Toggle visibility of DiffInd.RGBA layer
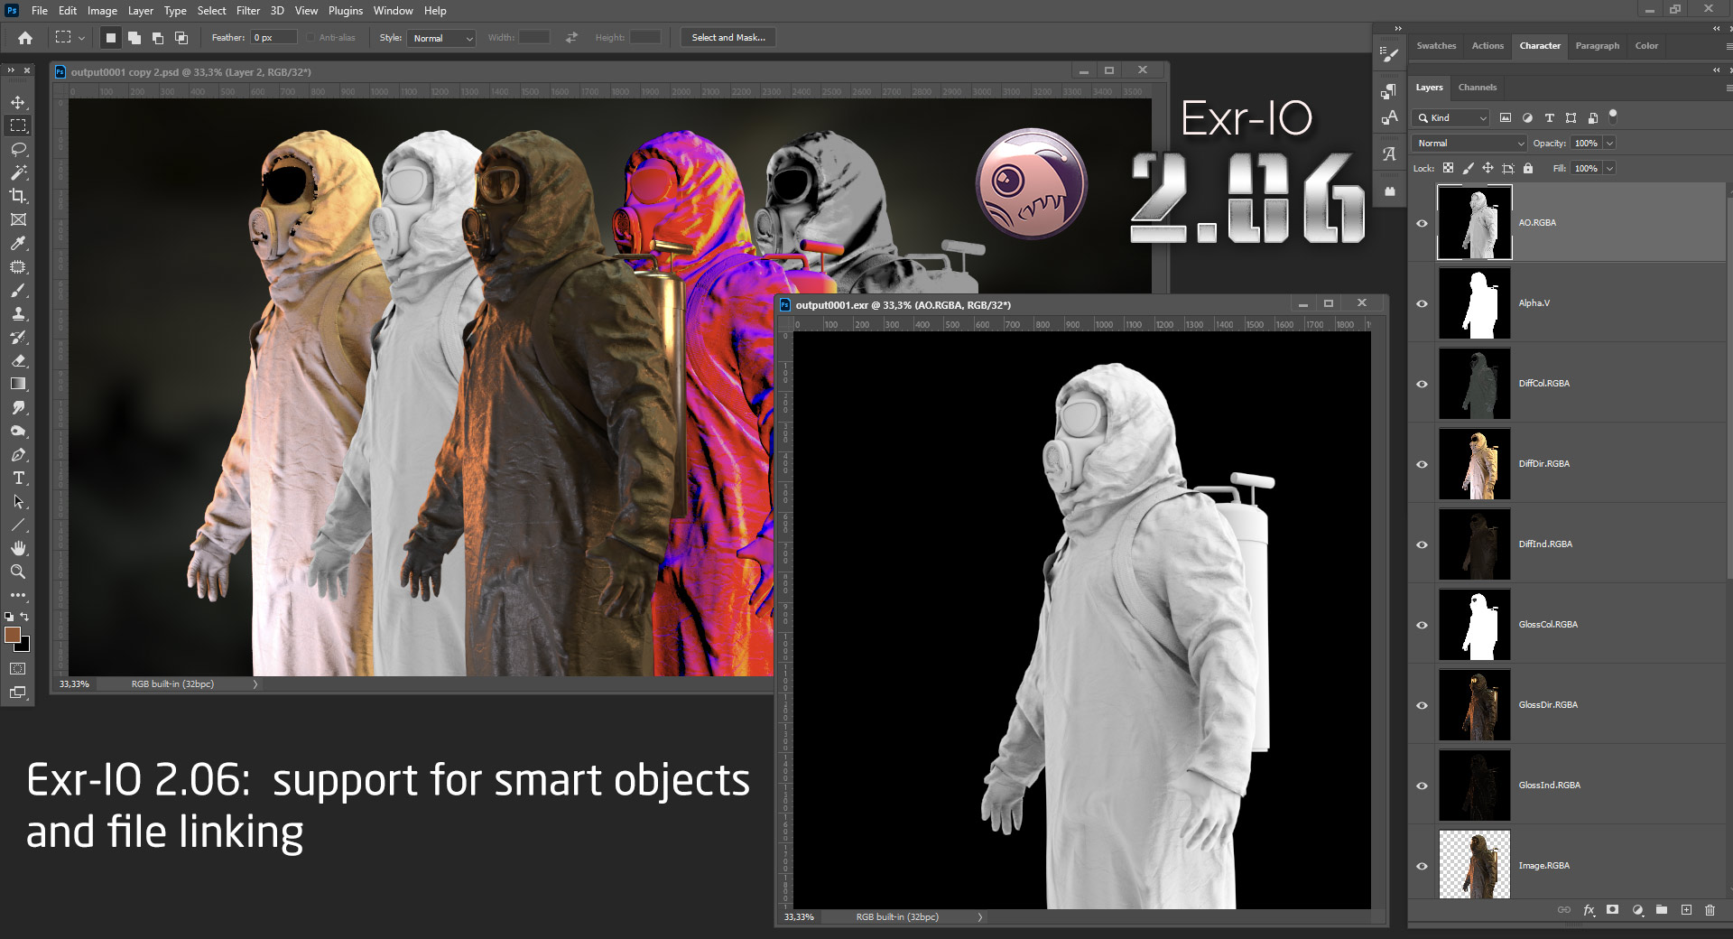Screen dimensions: 1733x939 tap(1422, 544)
